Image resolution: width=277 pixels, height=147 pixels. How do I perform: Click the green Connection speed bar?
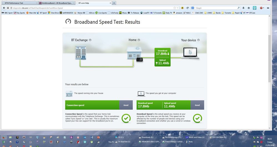click(92, 105)
